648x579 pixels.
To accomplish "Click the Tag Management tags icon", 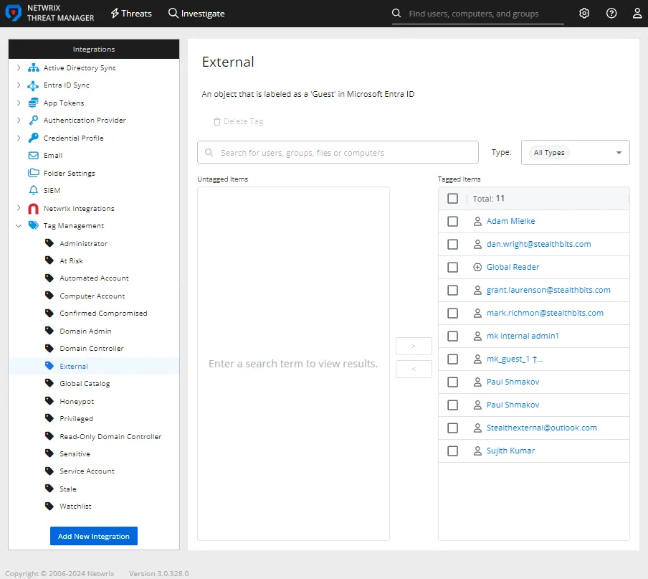I will pos(34,225).
